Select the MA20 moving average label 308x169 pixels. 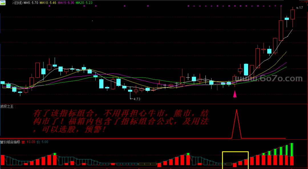pyautogui.click(x=84, y=3)
